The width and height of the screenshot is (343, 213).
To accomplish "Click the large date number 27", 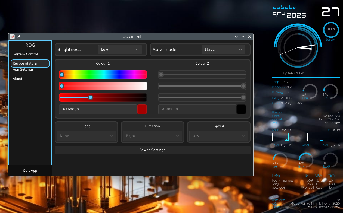I will point(330,12).
